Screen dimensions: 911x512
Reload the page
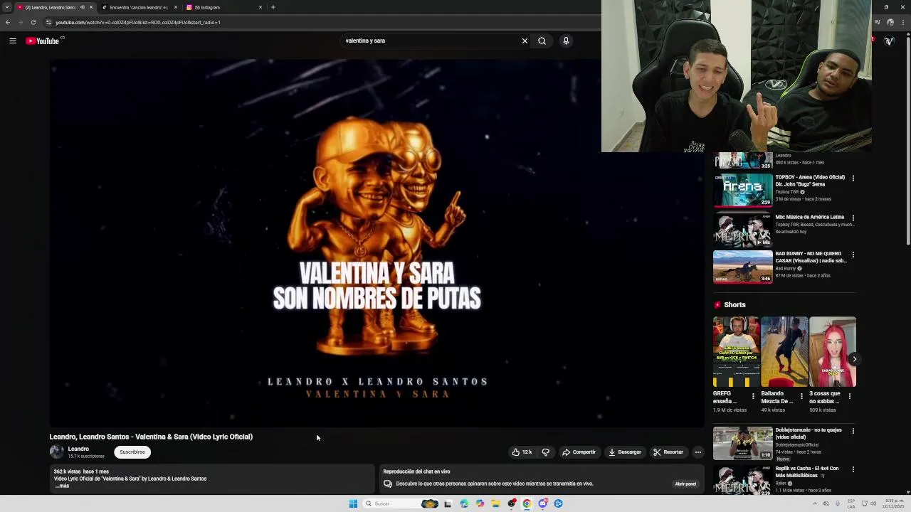33,22
